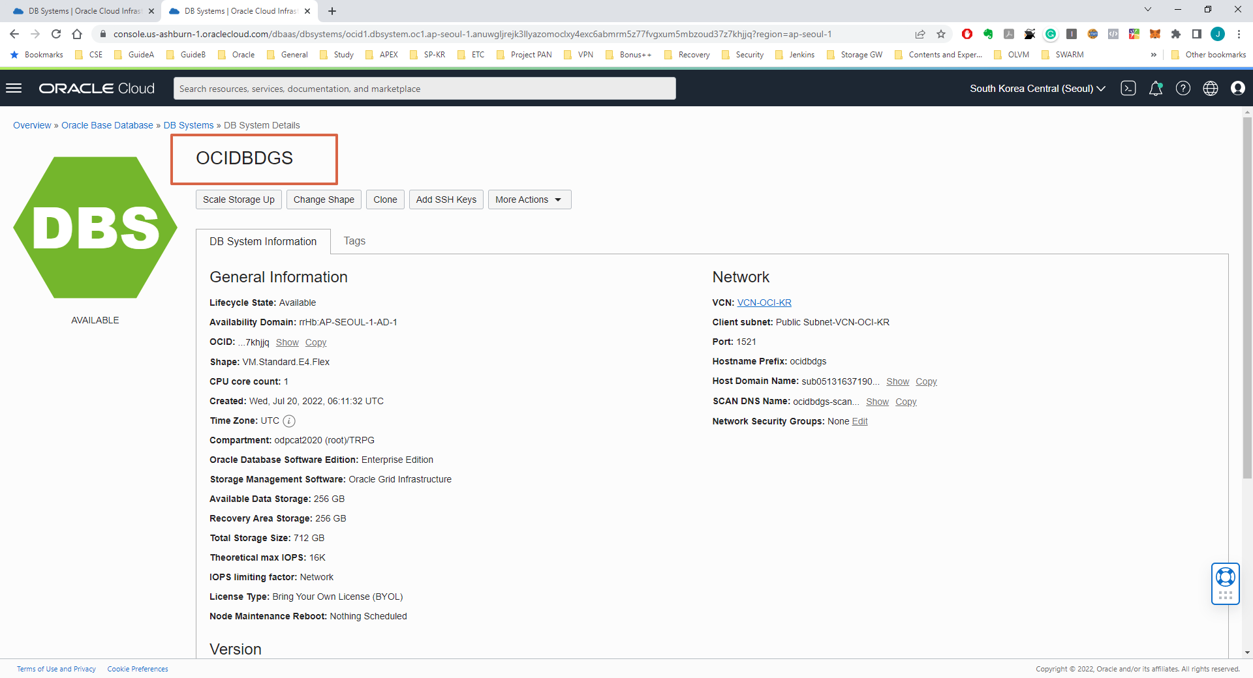Open the Oracle Cloud navigation hamburger menu
This screenshot has height=678, width=1253.
(x=14, y=88)
